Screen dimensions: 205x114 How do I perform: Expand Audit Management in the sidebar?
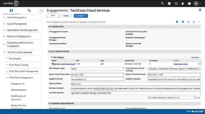click(x=4, y=17)
